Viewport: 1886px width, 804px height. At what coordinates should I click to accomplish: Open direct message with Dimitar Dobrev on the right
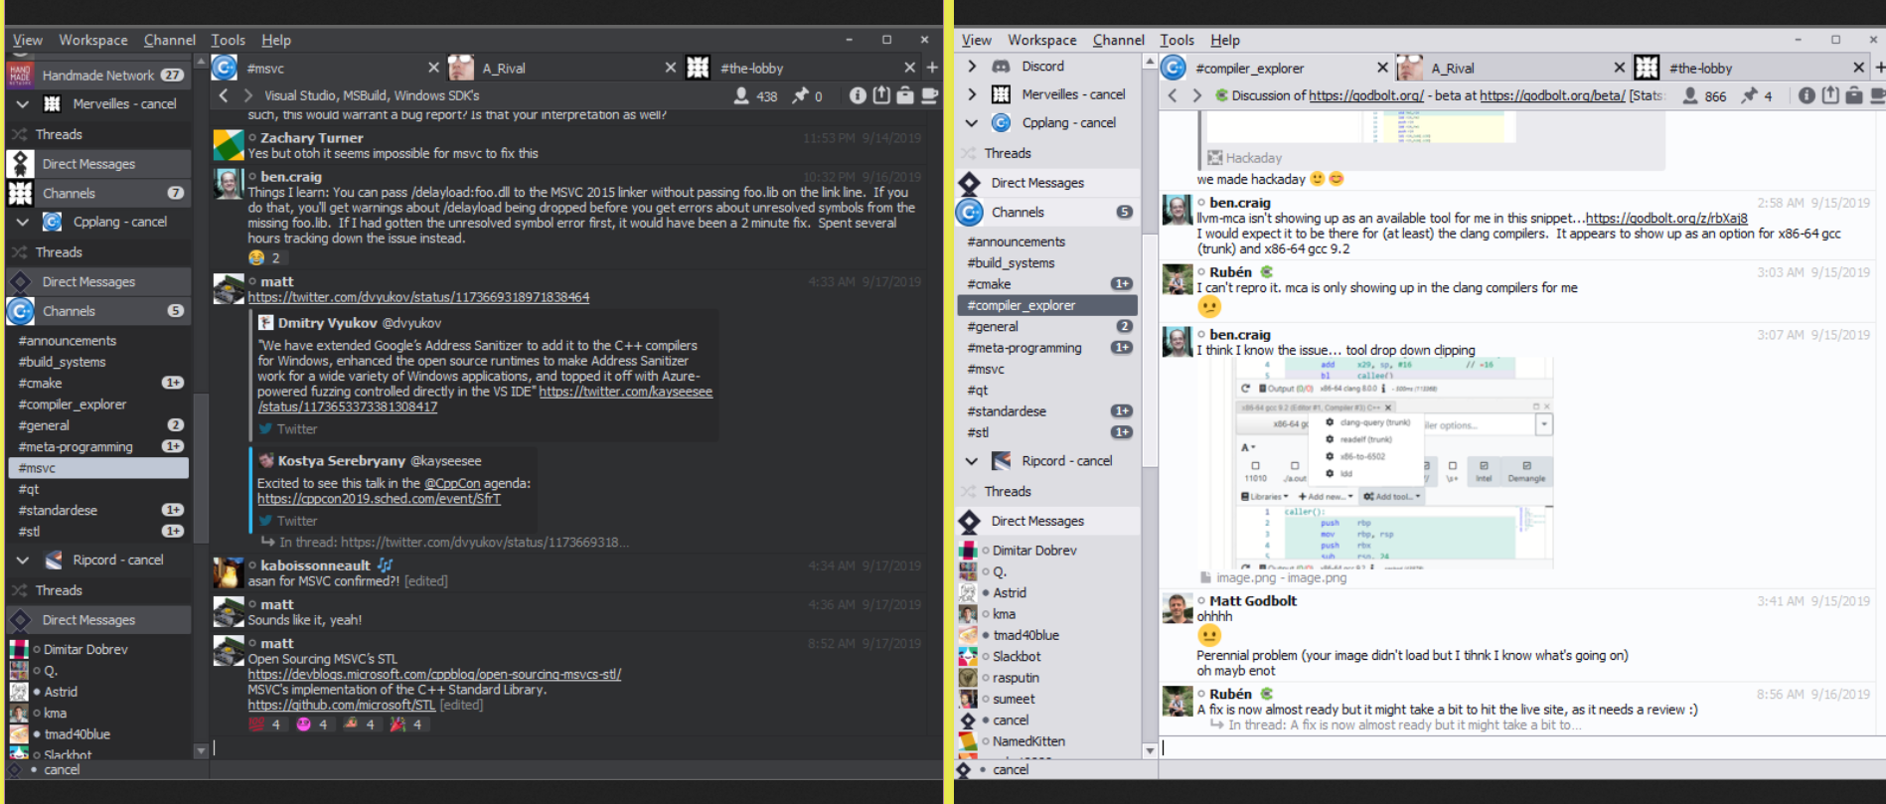click(x=1047, y=550)
